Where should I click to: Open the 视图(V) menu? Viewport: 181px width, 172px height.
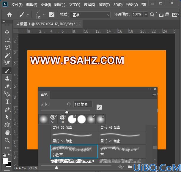coord(132,5)
